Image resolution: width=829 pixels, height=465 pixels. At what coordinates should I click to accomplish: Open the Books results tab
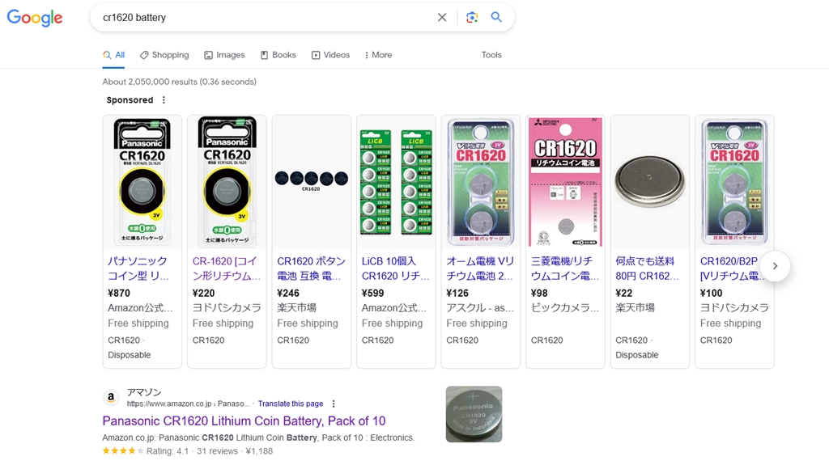[x=278, y=55]
